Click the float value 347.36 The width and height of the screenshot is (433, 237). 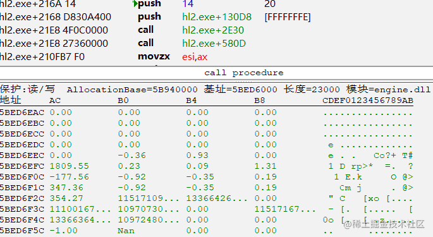66,188
